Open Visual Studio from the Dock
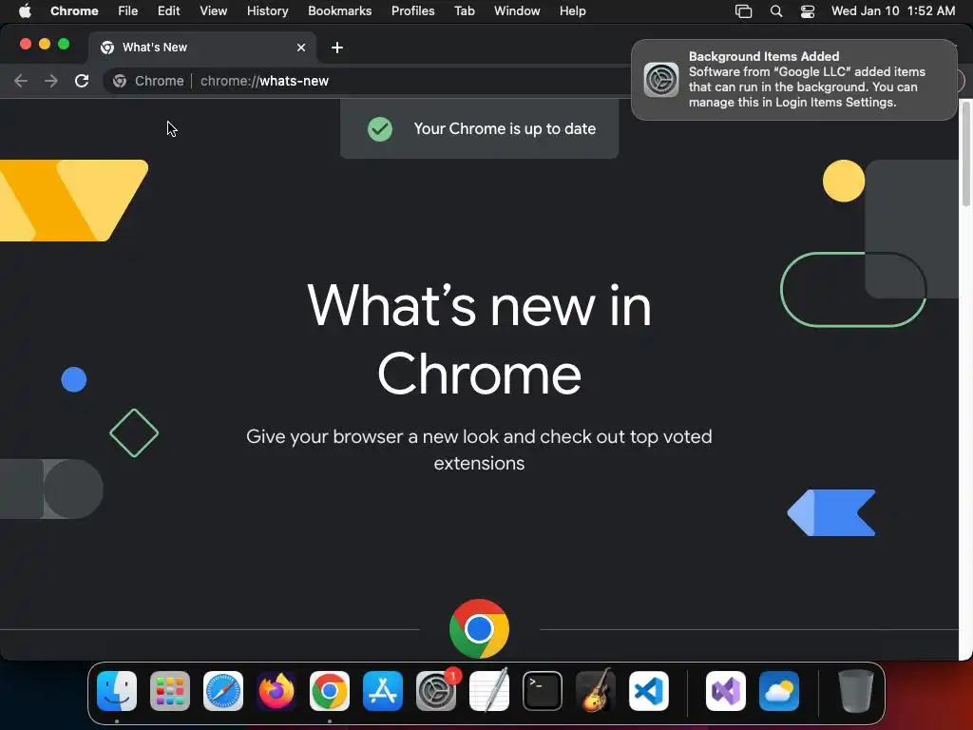This screenshot has height=730, width=973. coord(726,691)
